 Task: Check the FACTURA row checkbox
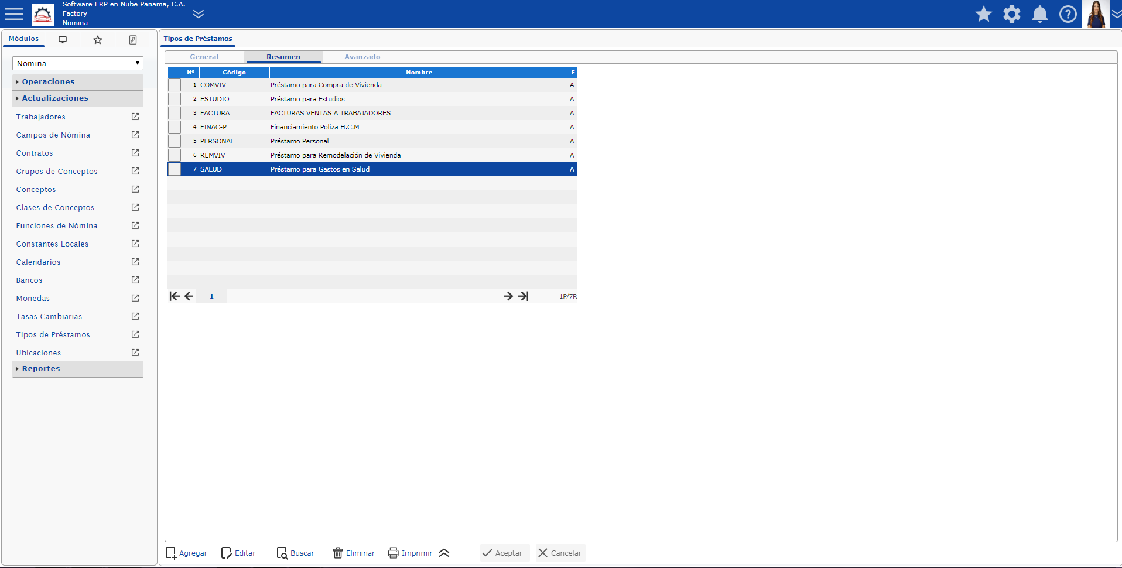175,113
